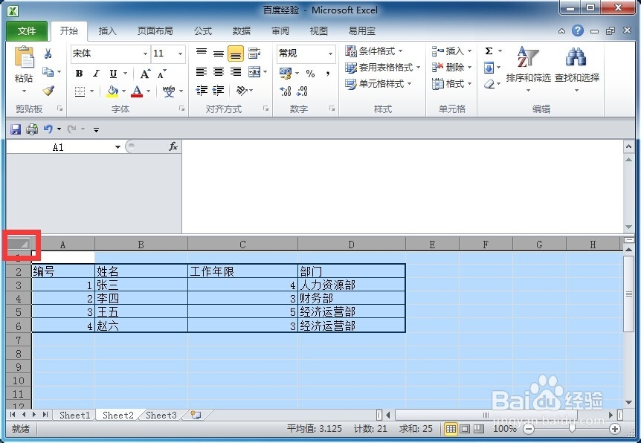Toggle Bold formatting

point(80,74)
